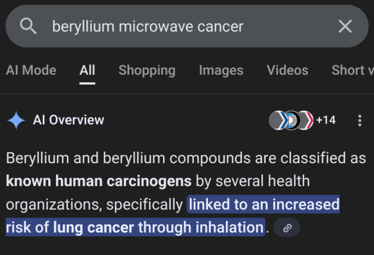The width and height of the screenshot is (374, 255).
Task: Select the All results tab
Action: 87,70
